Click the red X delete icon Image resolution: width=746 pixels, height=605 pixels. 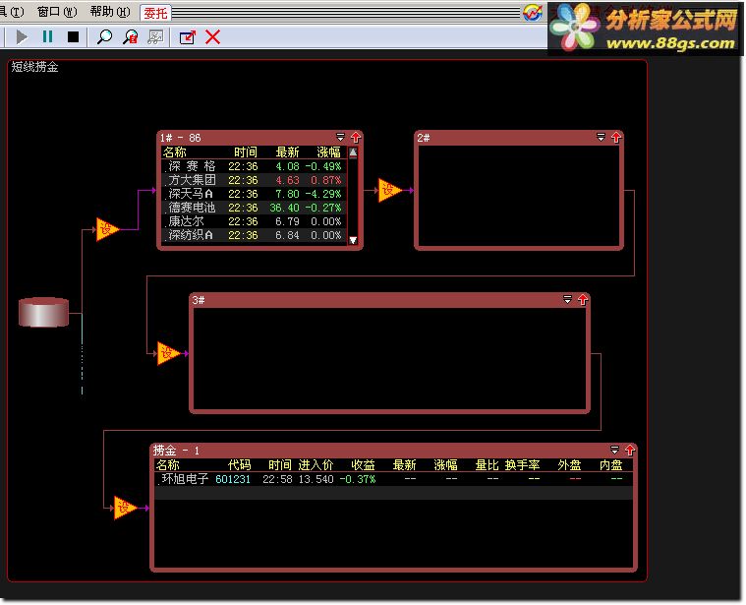coord(212,37)
